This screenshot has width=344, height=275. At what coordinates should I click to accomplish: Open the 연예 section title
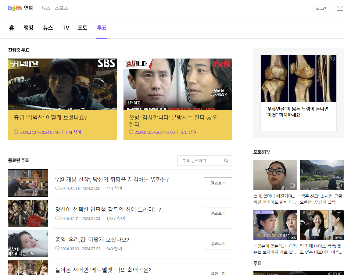coord(29,8)
